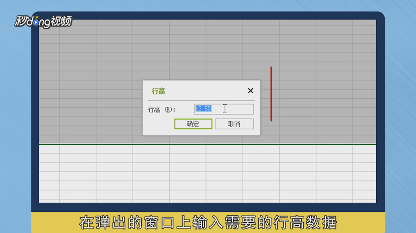416x233 pixels.
Task: Click the 取消 button in row height dialog
Action: tap(234, 124)
